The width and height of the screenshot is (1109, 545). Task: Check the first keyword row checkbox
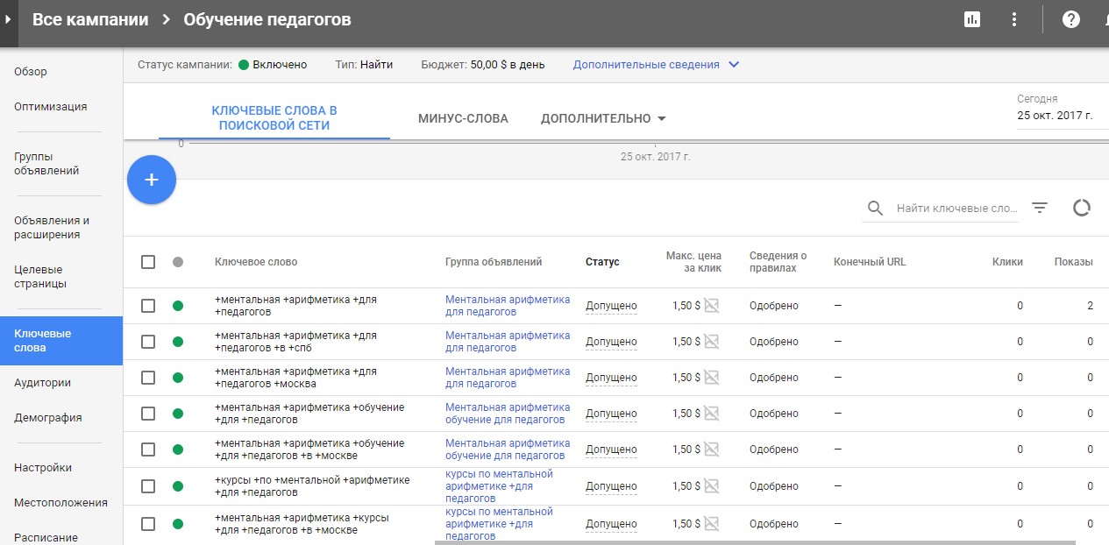pyautogui.click(x=148, y=306)
